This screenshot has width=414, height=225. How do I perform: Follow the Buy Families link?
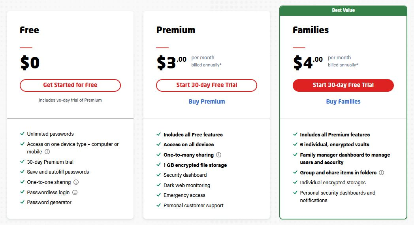343,102
